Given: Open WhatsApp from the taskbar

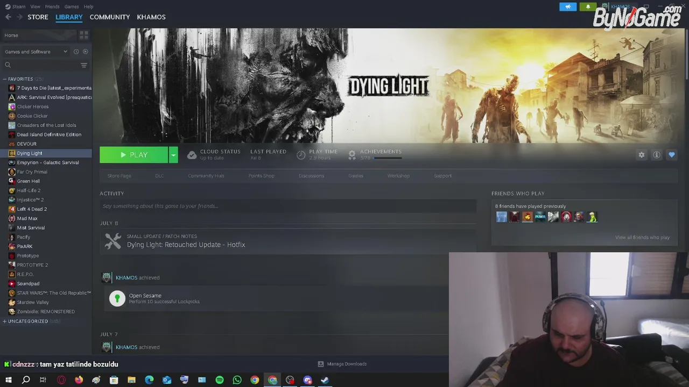Looking at the screenshot, I should pyautogui.click(x=237, y=380).
